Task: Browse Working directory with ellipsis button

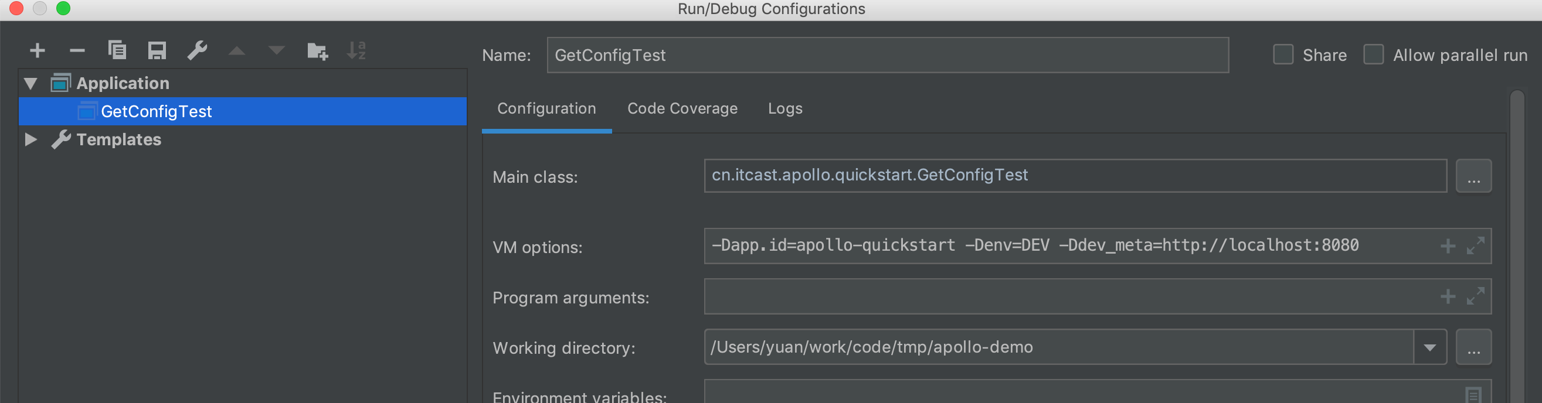Action: point(1473,347)
